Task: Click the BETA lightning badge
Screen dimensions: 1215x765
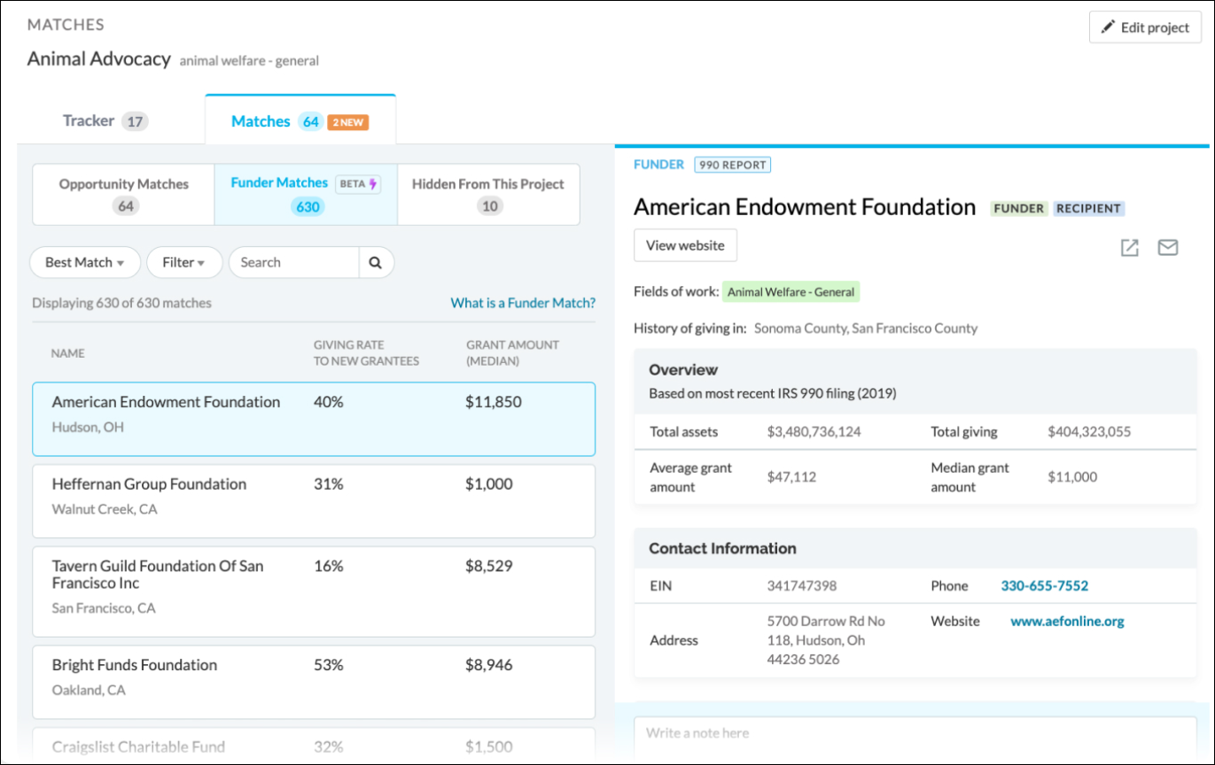Action: (358, 183)
